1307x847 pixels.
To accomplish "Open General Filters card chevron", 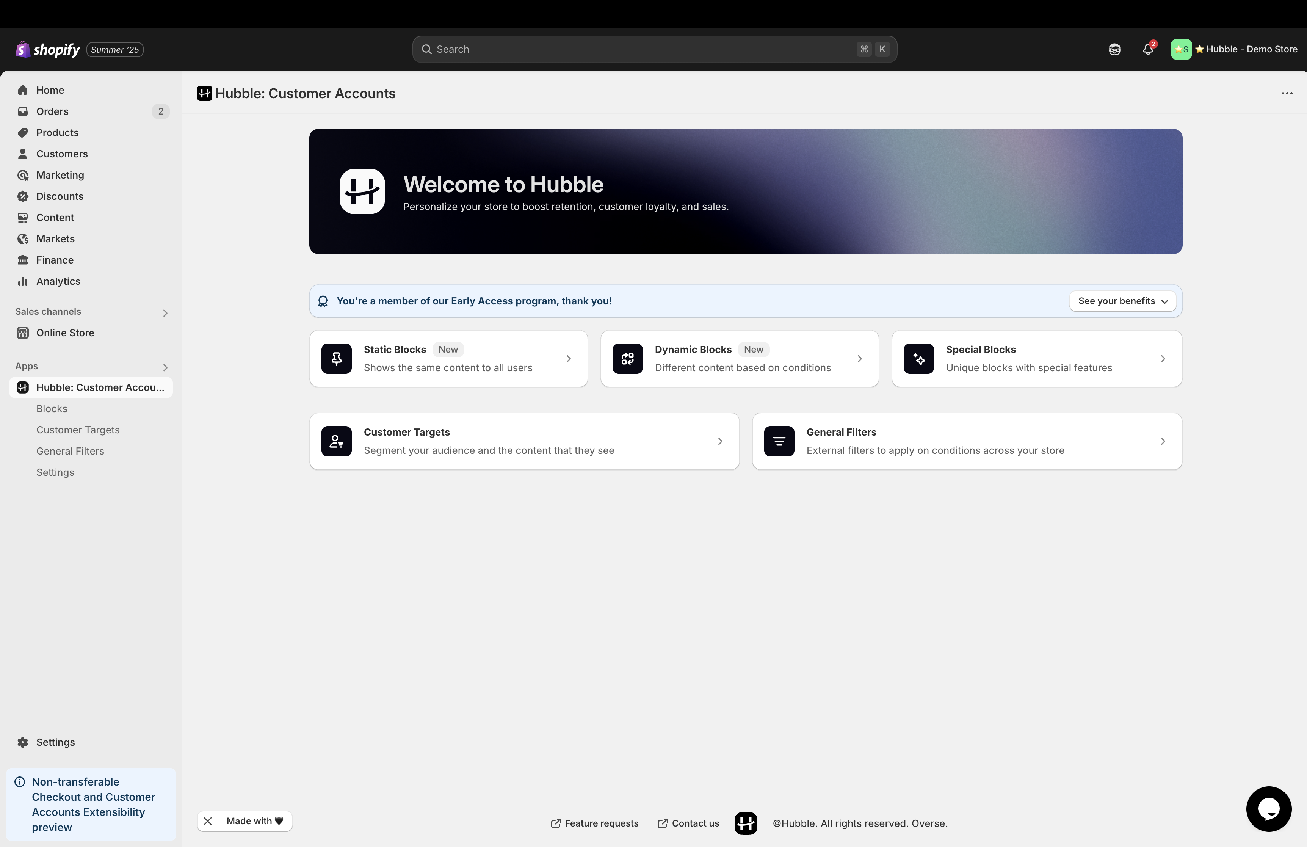I will pyautogui.click(x=1163, y=441).
